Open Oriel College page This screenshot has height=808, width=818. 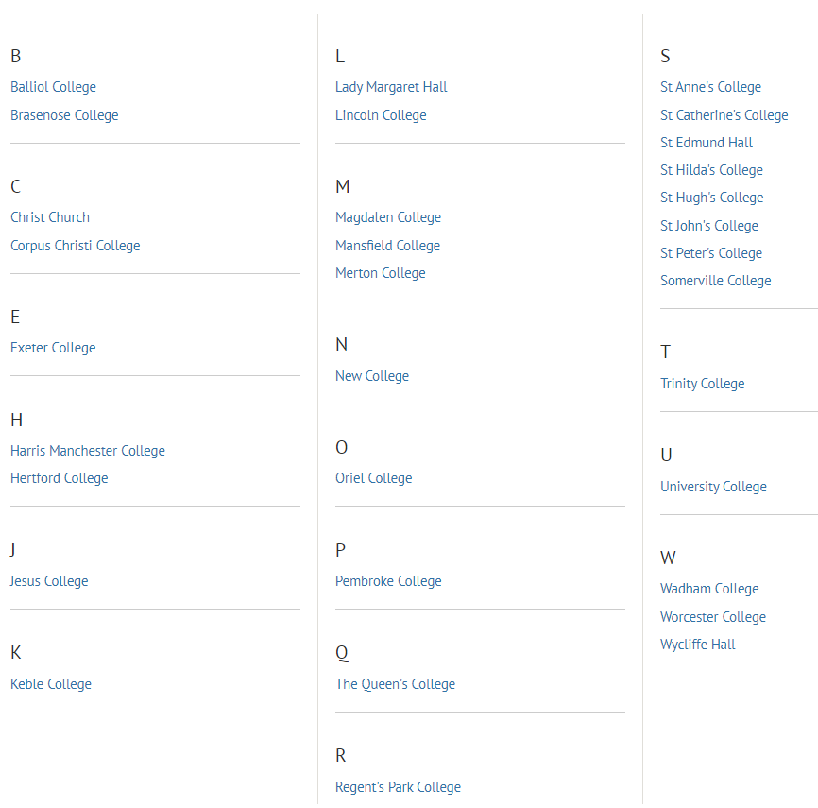(374, 478)
